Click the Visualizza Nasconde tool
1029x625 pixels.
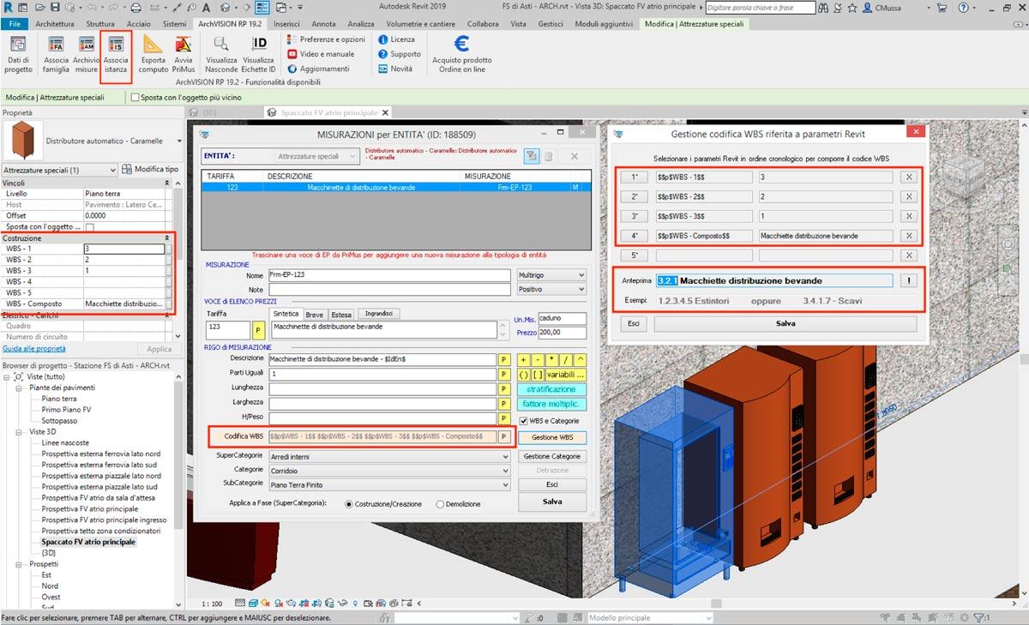(221, 55)
